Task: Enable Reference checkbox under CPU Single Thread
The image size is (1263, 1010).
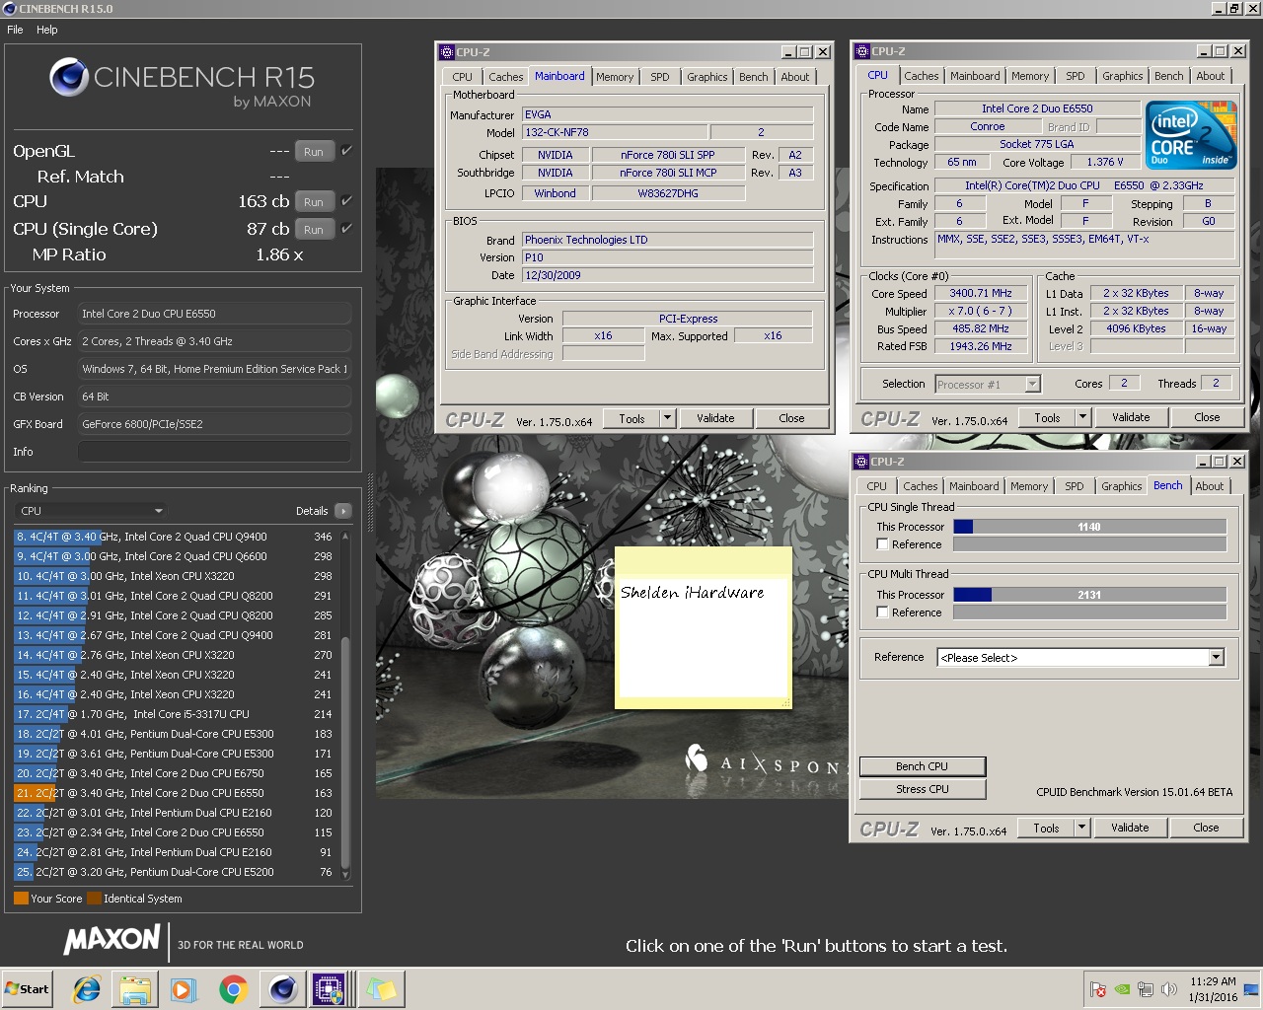Action: point(882,544)
